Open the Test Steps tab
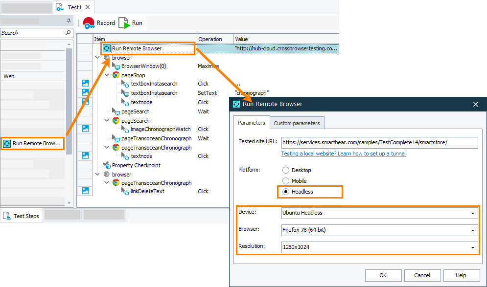The height and width of the screenshot is (287, 487). [22, 216]
